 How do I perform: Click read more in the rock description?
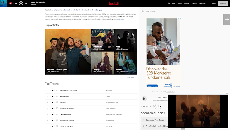[x=120, y=19]
